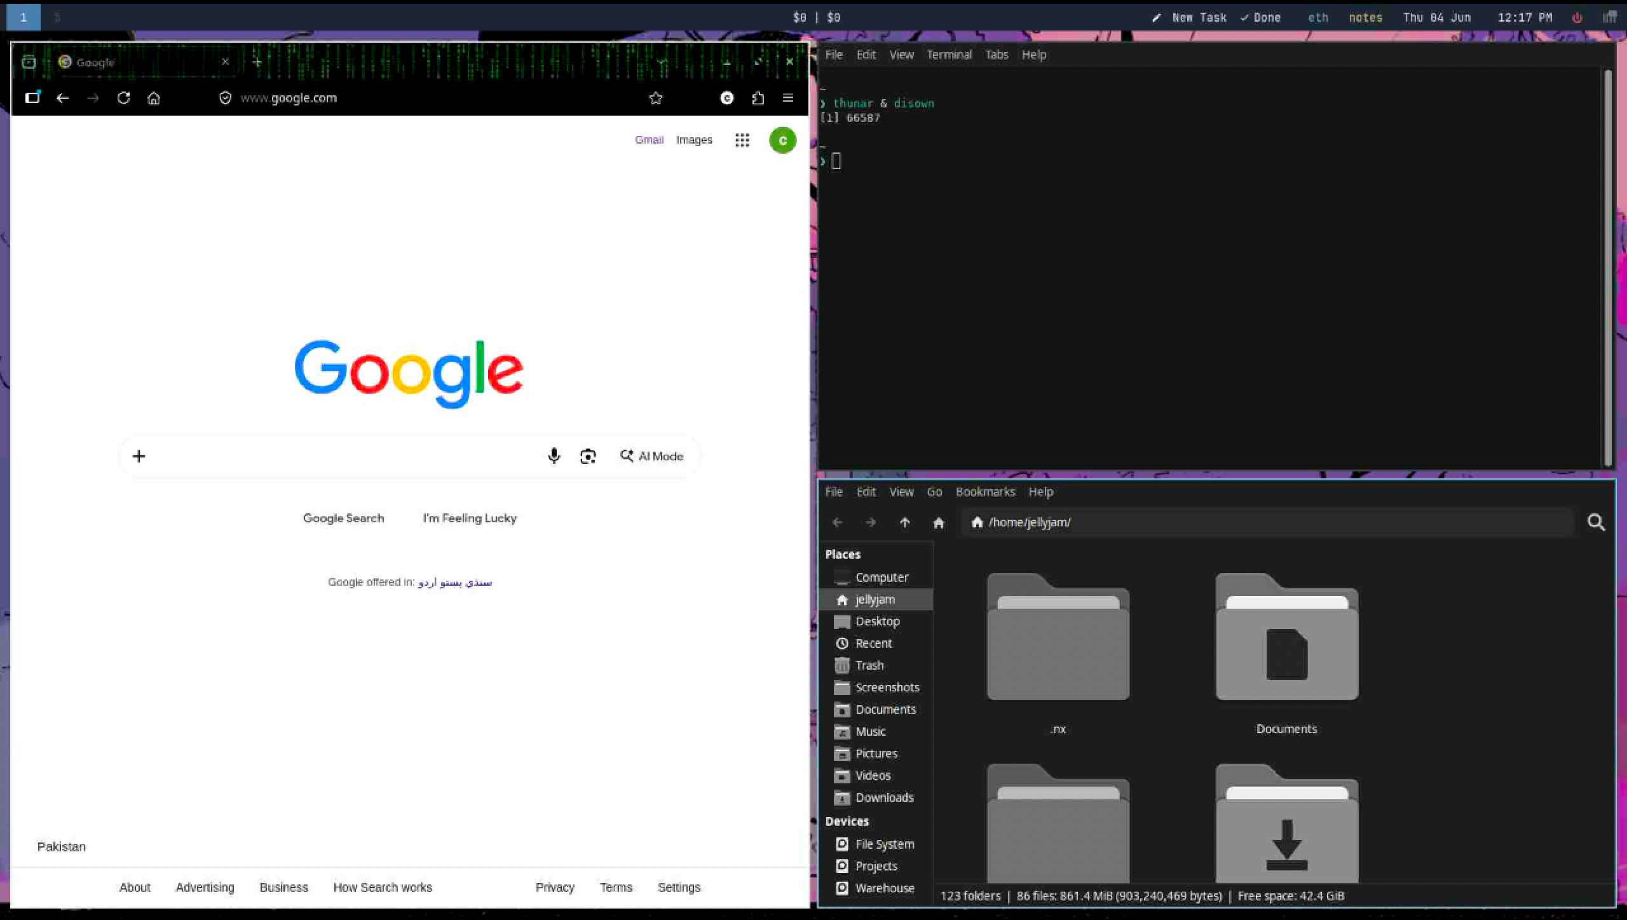Screen dimensions: 1627x920
Task: Open terminal's Terminal menu
Action: tap(949, 55)
